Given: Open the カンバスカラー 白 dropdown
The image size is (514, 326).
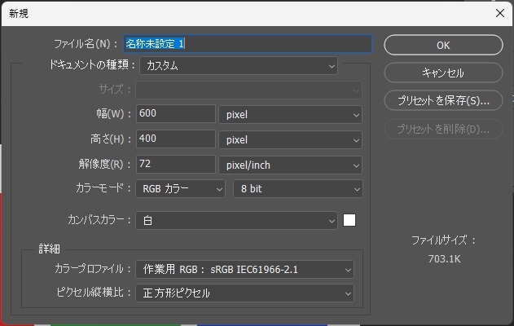Looking at the screenshot, I should pos(237,220).
